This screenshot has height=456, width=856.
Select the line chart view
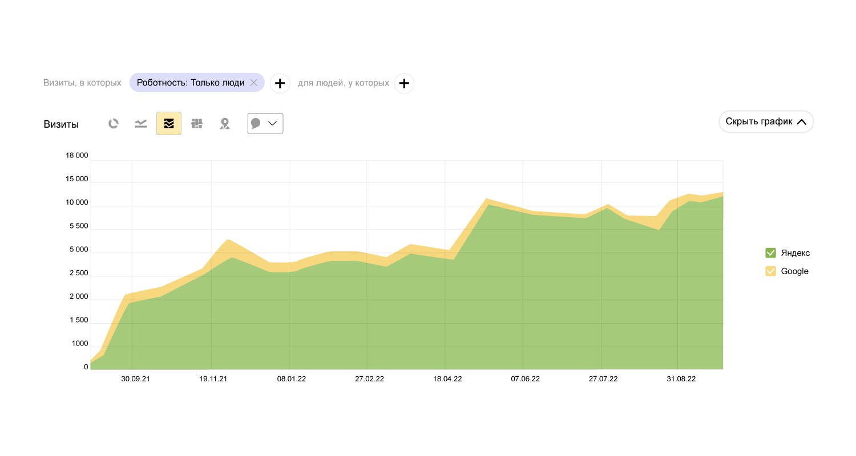141,124
